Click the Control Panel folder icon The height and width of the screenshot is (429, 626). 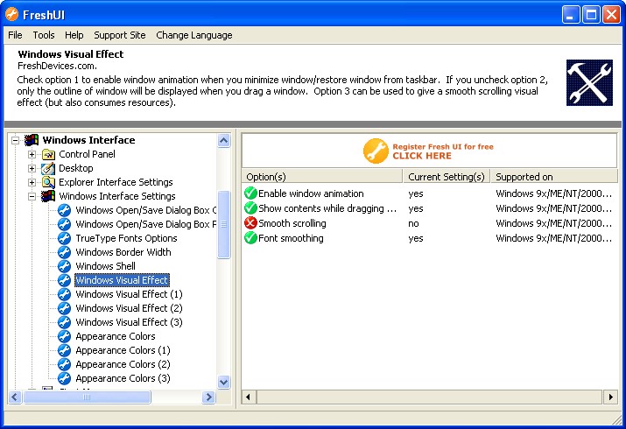tap(48, 154)
